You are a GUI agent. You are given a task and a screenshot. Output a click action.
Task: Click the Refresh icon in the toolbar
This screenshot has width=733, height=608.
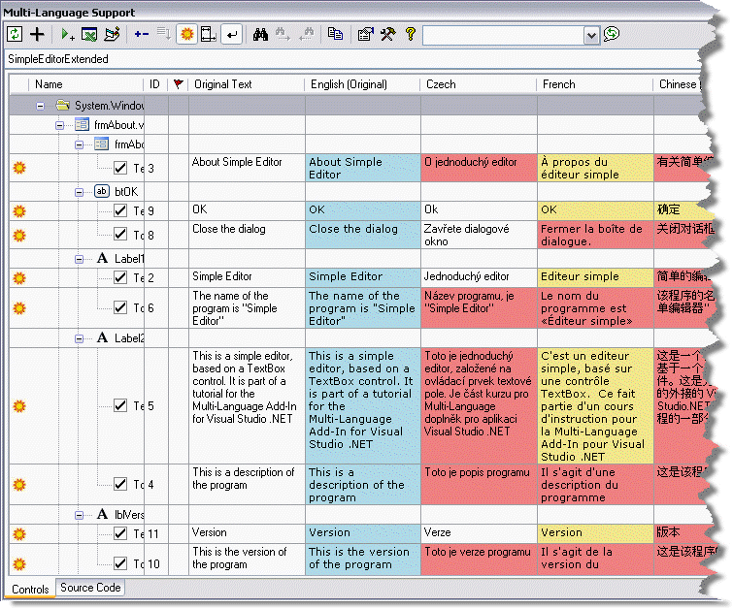[15, 35]
